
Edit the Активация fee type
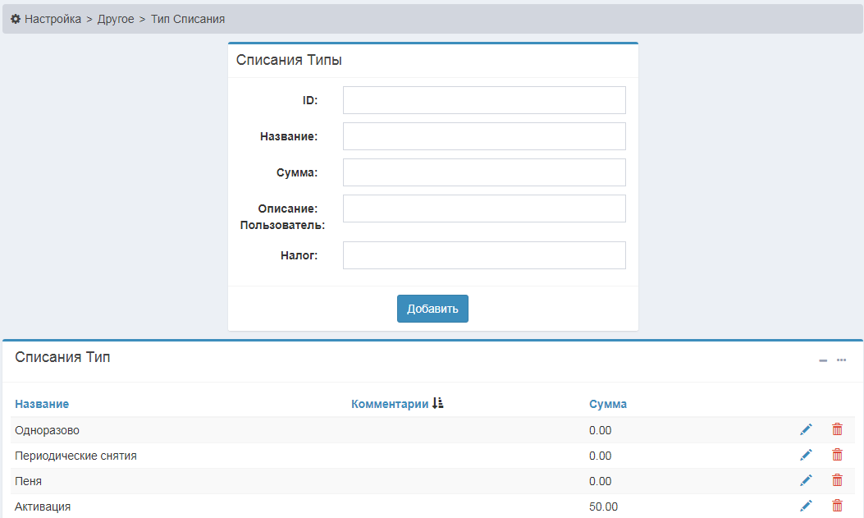[806, 506]
